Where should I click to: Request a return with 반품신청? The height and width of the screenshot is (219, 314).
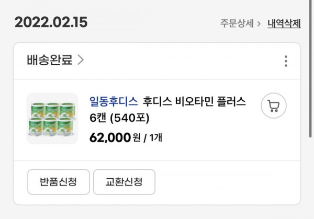coord(59,182)
